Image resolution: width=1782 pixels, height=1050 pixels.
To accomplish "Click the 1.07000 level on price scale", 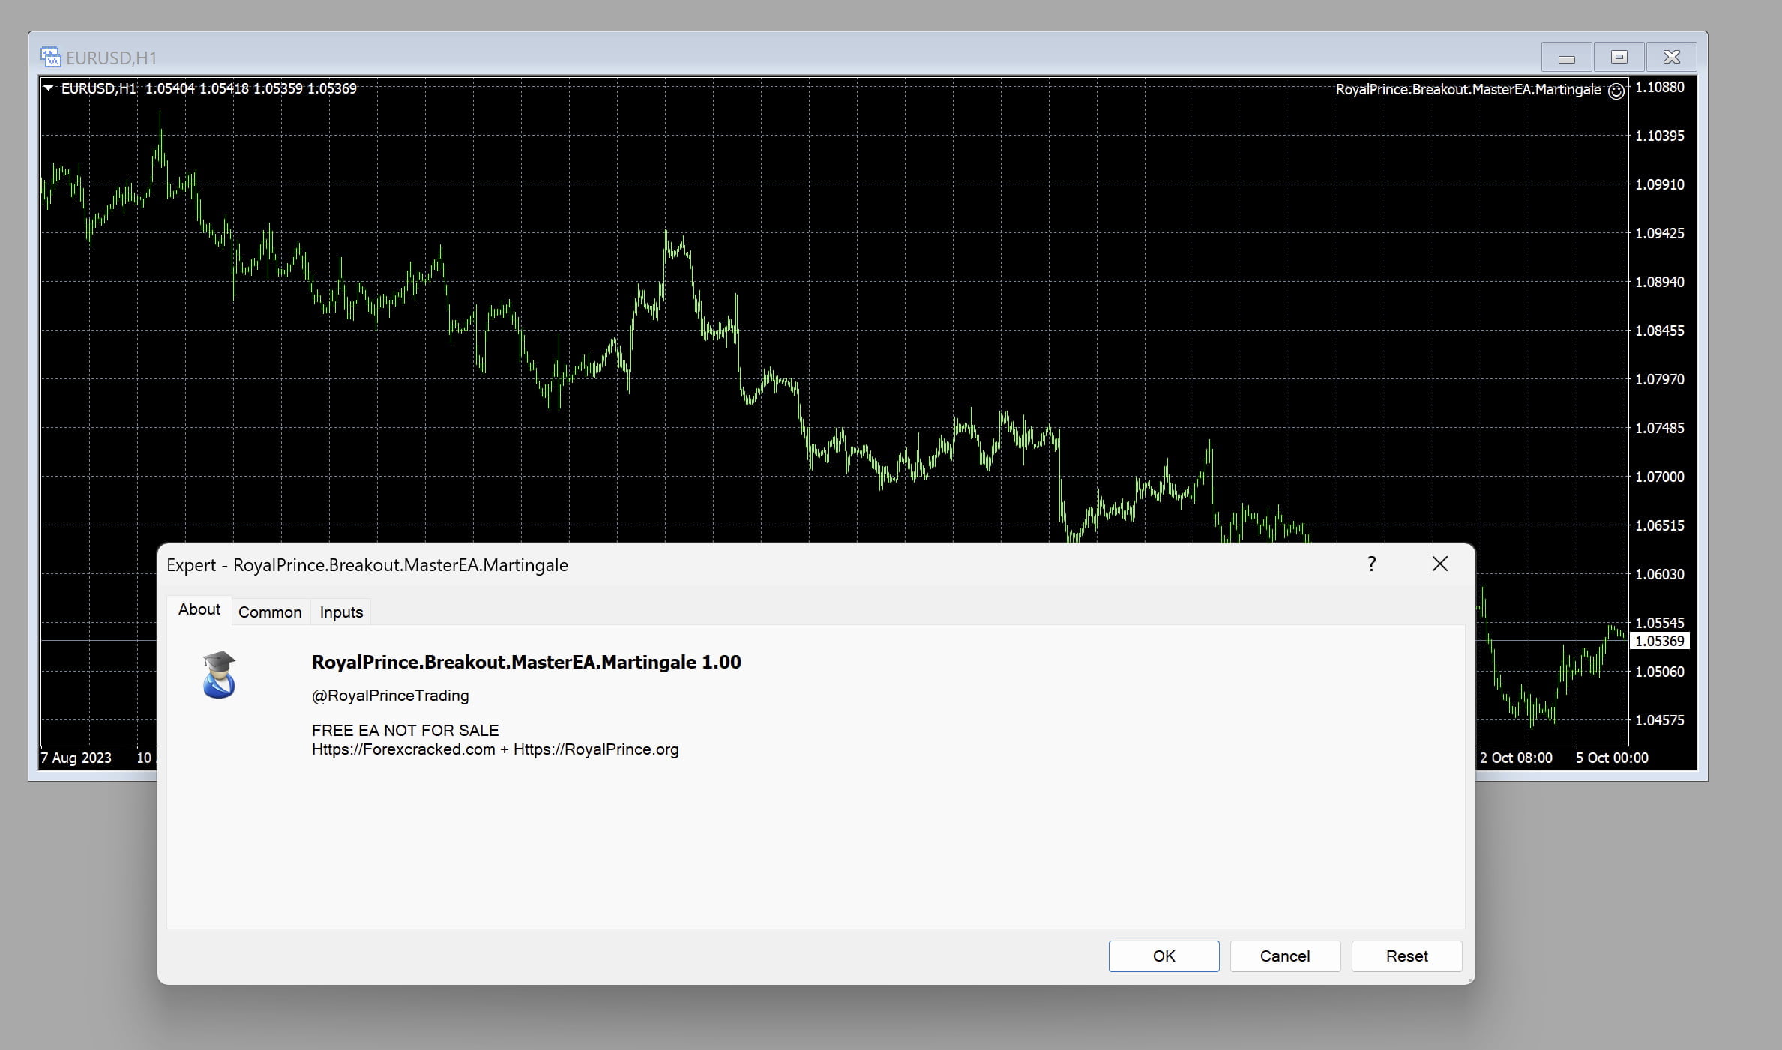I will (1659, 477).
